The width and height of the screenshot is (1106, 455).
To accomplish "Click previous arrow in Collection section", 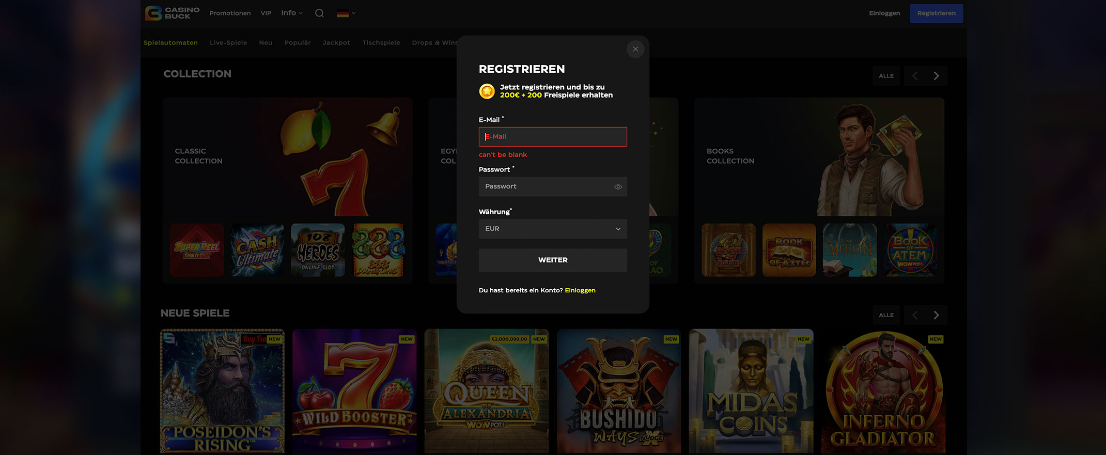I will point(915,76).
